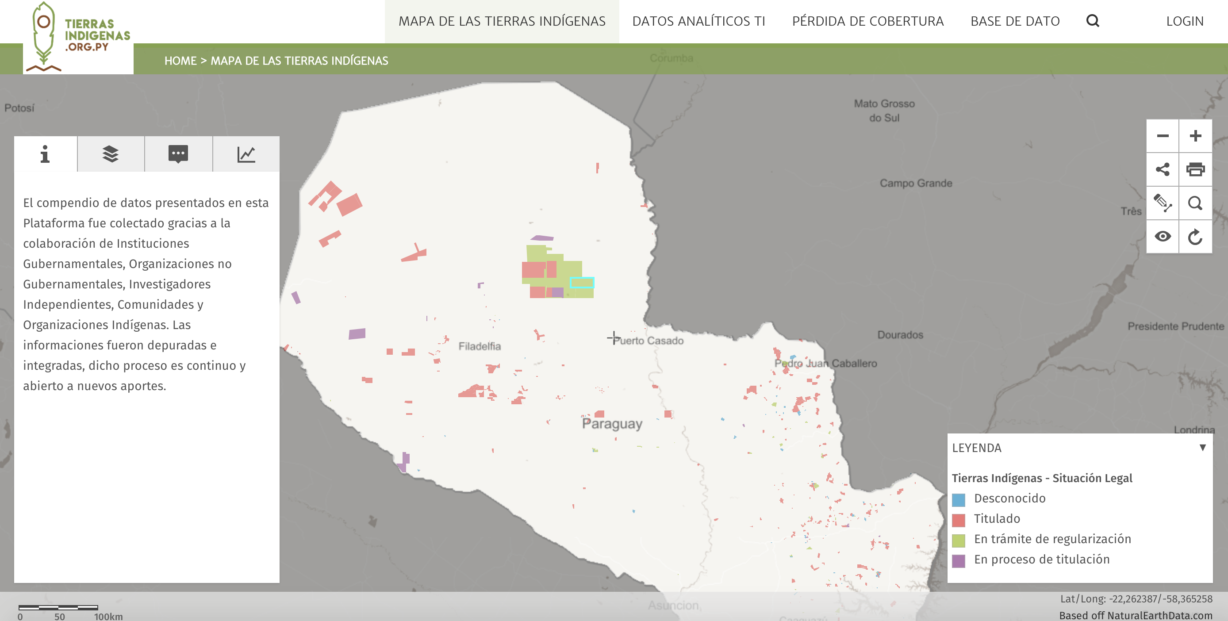Click 'Tierras Indígenas - Situación Legal' heading
This screenshot has width=1228, height=621.
click(x=1042, y=478)
